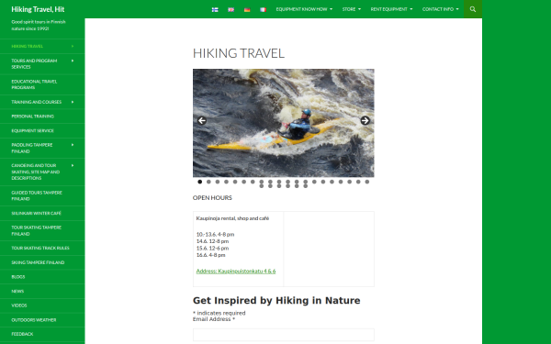Select the first slideshow dot

(x=200, y=182)
